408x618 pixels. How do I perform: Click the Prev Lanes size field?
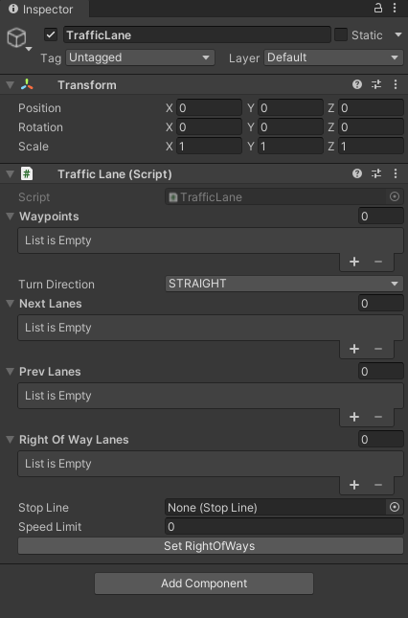tap(381, 371)
